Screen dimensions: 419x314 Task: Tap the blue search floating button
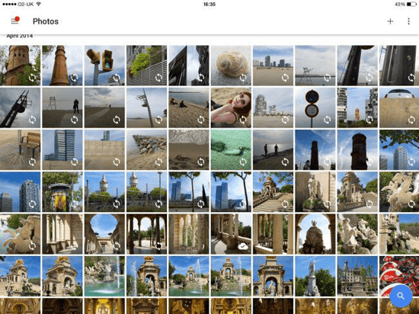tap(401, 296)
